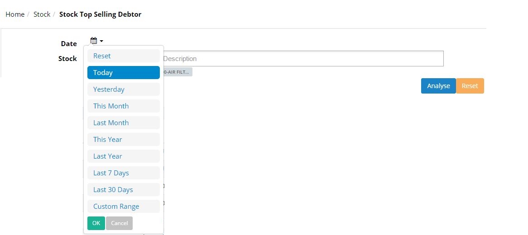Image resolution: width=528 pixels, height=235 pixels.
Task: Click the Stock Top Selling Debtor title
Action: click(101, 14)
